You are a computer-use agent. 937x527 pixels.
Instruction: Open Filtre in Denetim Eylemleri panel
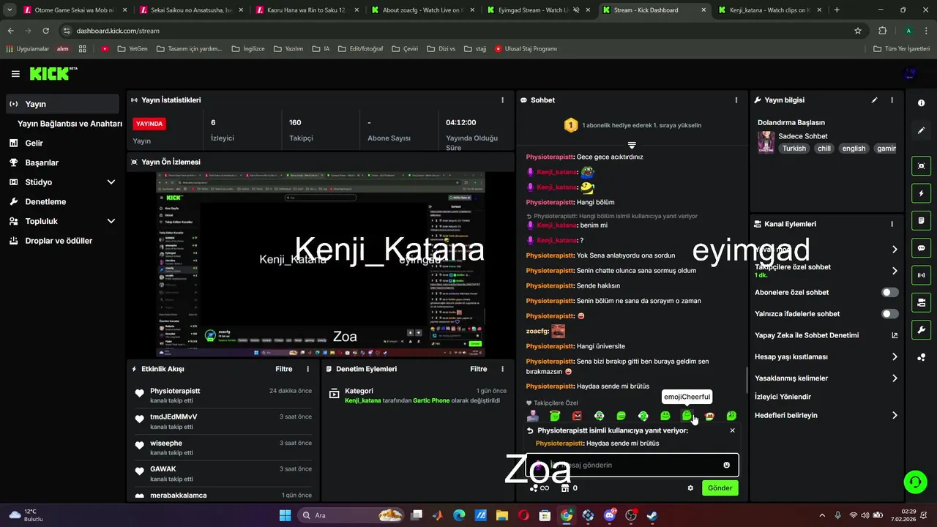pos(478,370)
